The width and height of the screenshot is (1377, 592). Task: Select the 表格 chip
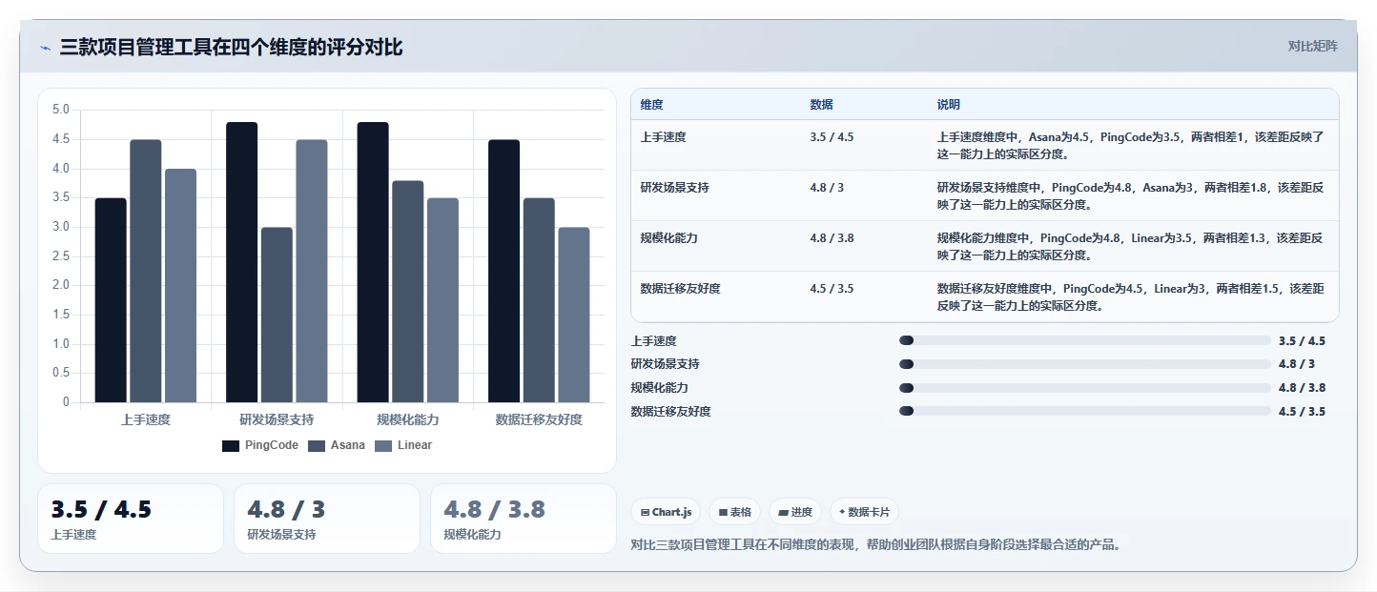(x=735, y=512)
